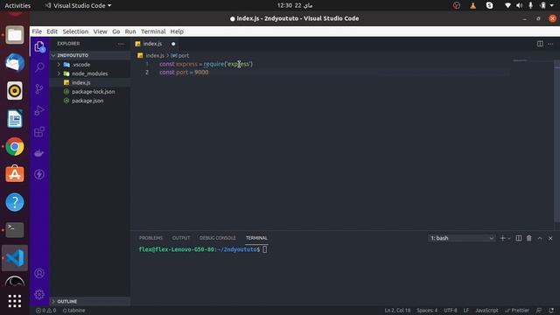Open the Visual Studio Code app menu in top bar
The height and width of the screenshot is (315, 560).
(78, 5)
